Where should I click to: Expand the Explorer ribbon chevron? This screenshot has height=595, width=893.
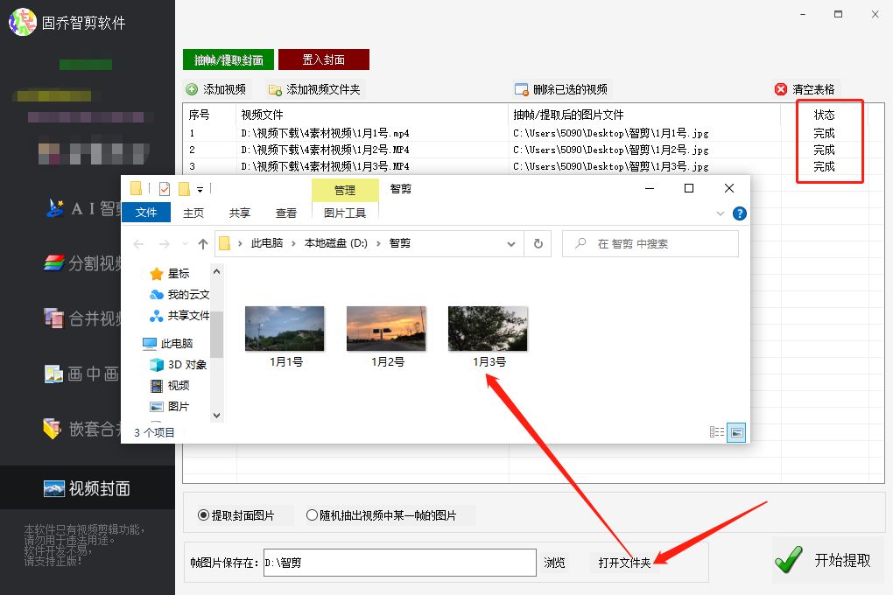(721, 213)
